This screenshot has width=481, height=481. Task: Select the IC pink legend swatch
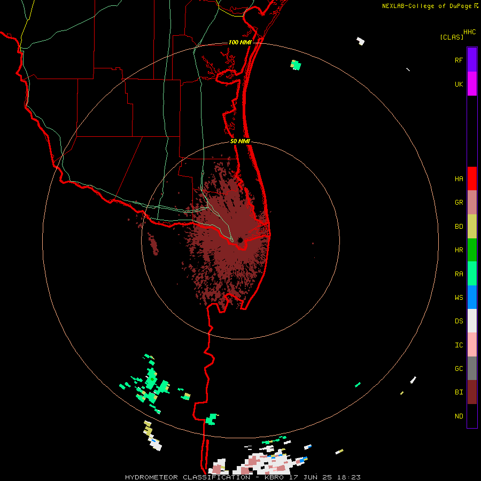[472, 345]
